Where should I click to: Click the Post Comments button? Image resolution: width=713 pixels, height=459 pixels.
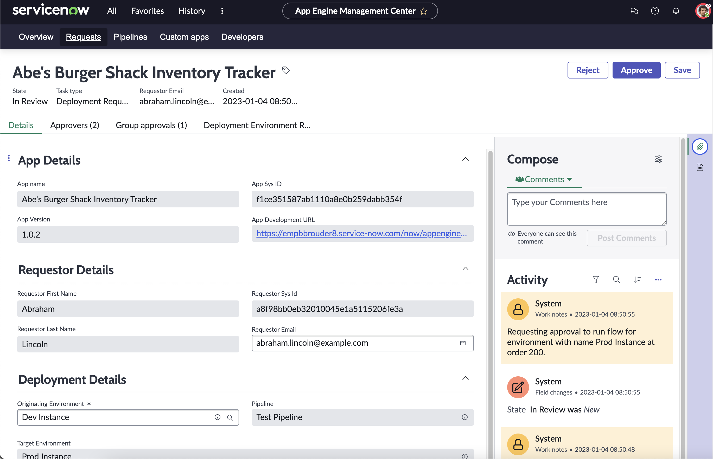(627, 238)
